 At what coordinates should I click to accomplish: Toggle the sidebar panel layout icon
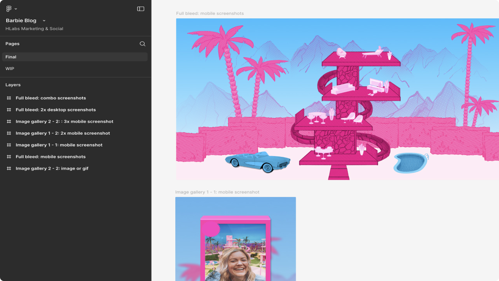141,9
